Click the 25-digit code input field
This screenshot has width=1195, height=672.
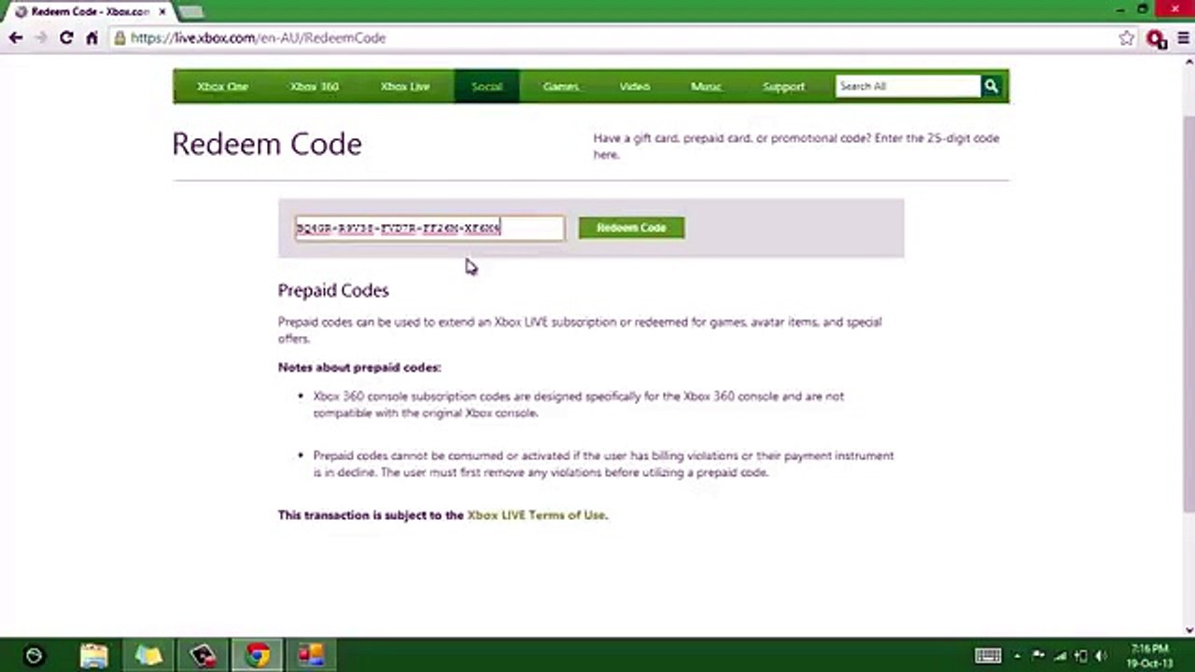pyautogui.click(x=430, y=228)
